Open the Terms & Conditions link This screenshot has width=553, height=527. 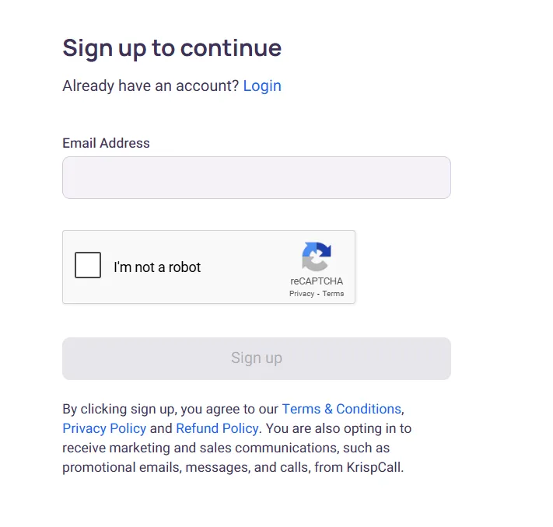pyautogui.click(x=341, y=409)
